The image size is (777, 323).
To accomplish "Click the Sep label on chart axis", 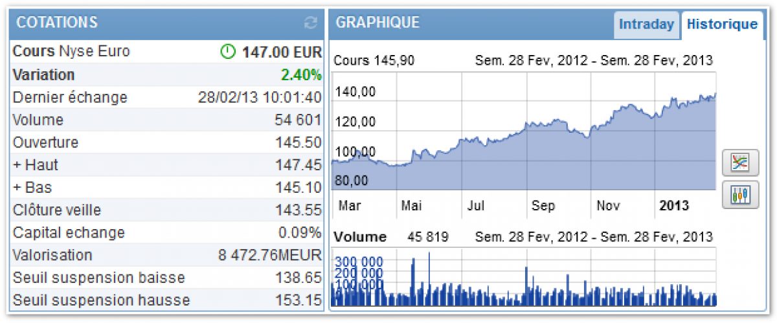I will [x=543, y=206].
